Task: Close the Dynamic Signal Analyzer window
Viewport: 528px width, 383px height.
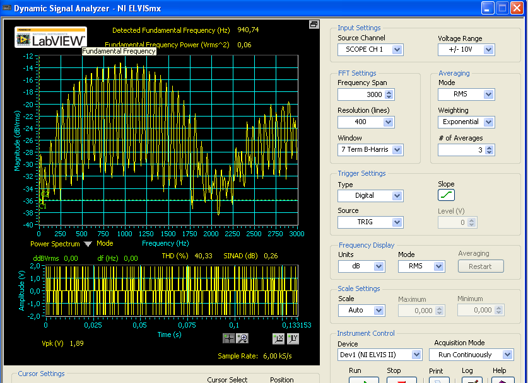Action: pos(517,8)
